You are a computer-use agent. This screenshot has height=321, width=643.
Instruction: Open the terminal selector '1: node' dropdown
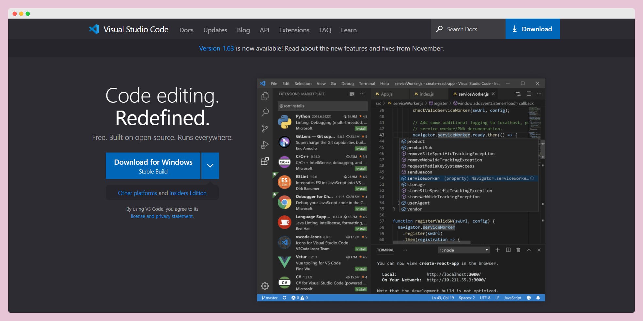(464, 250)
